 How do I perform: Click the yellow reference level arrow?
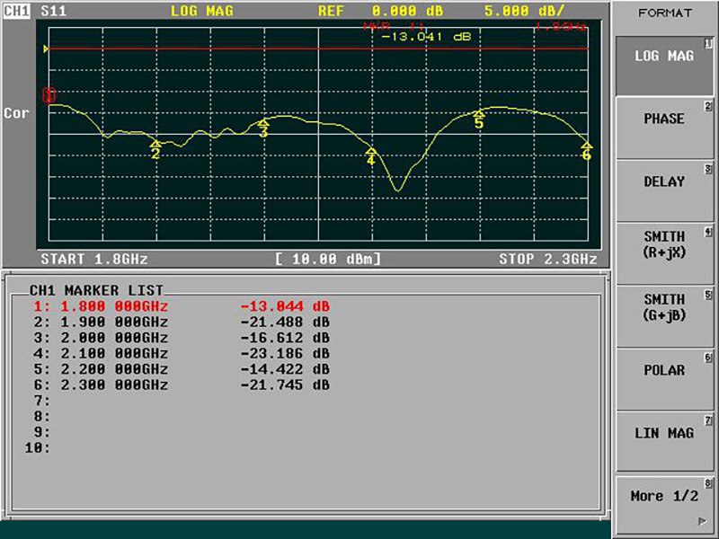coord(45,49)
